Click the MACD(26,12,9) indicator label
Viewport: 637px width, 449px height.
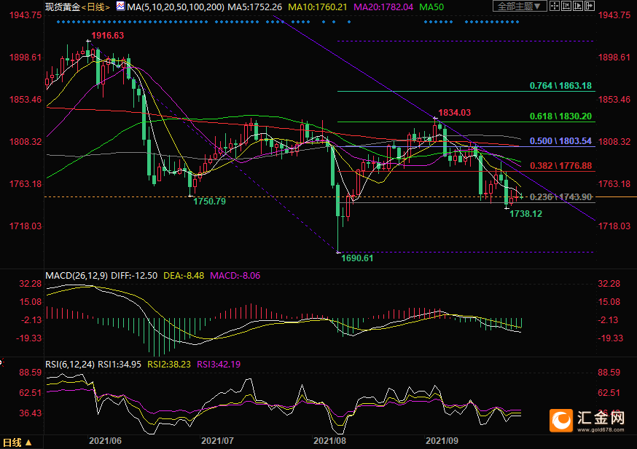click(76, 276)
